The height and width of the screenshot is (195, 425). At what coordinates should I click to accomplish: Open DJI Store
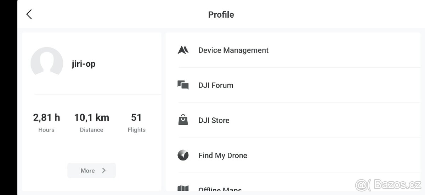click(x=293, y=120)
